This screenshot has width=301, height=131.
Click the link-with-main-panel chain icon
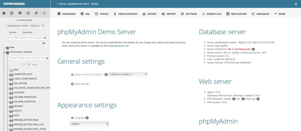click(x=44, y=43)
